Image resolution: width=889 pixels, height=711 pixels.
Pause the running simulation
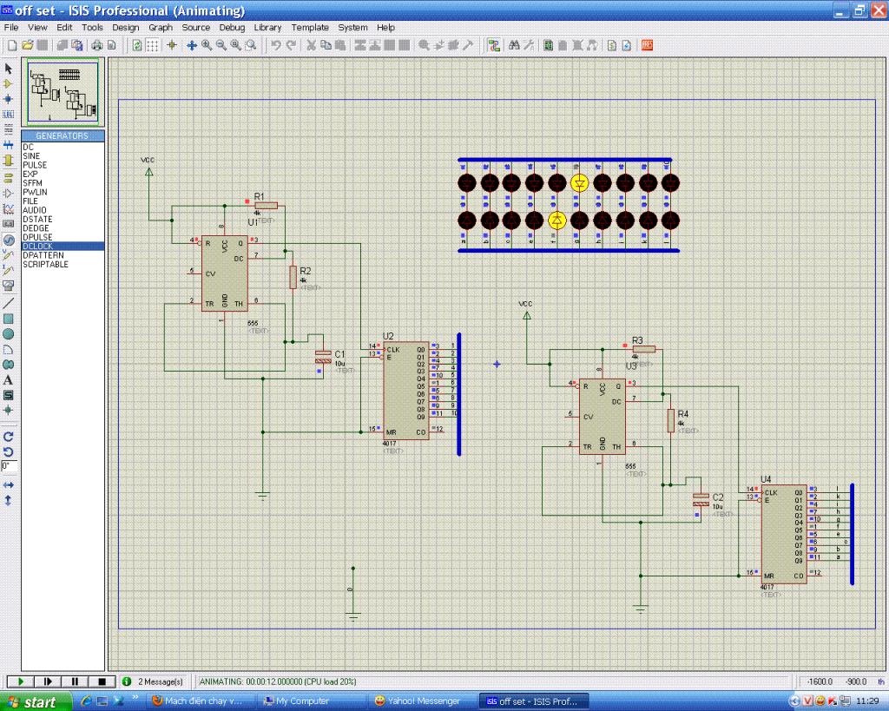[75, 681]
